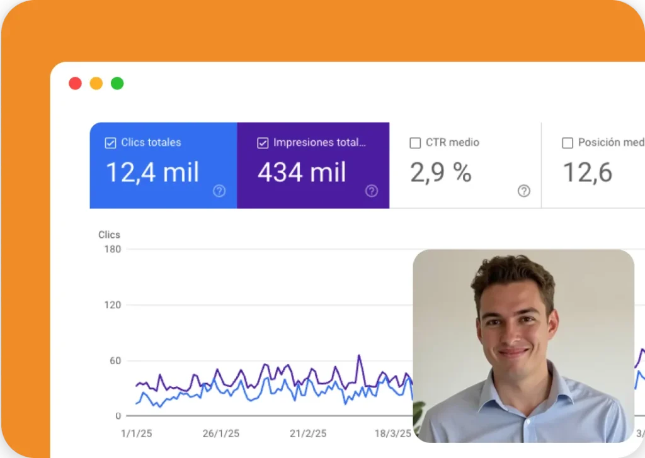Screen dimensions: 645x458
Task: Click the red window close dot
Action: pyautogui.click(x=75, y=84)
